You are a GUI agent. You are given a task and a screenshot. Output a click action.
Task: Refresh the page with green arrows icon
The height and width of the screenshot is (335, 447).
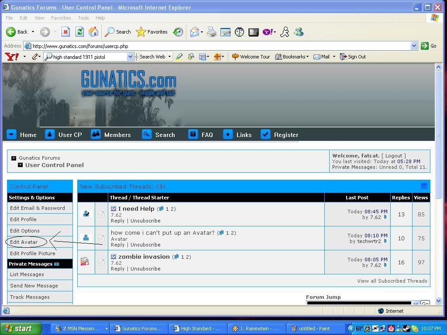coord(79,32)
